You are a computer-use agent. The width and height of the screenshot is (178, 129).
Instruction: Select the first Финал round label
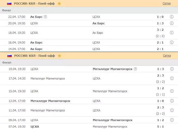tap(7, 10)
